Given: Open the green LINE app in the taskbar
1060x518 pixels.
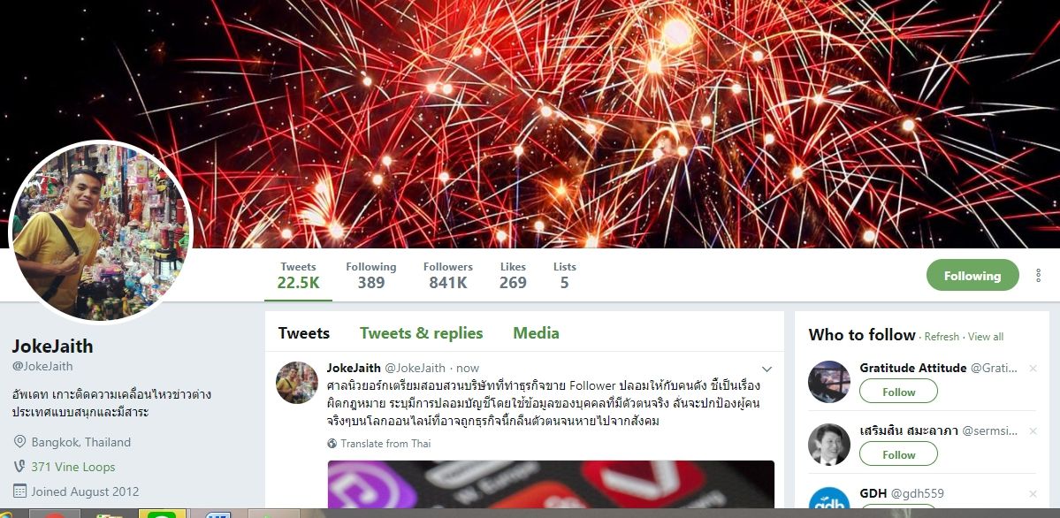Looking at the screenshot, I should (163, 514).
